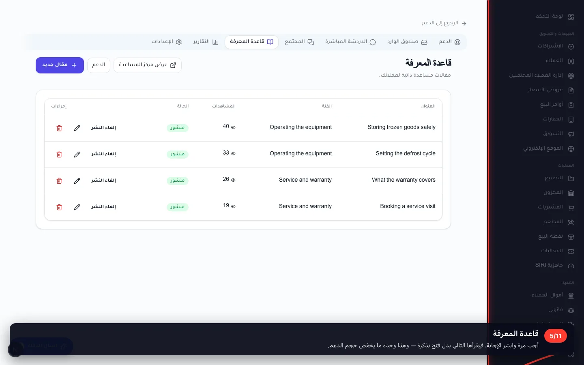584x365 pixels.
Task: Click the 40 views count
Action: [226, 127]
